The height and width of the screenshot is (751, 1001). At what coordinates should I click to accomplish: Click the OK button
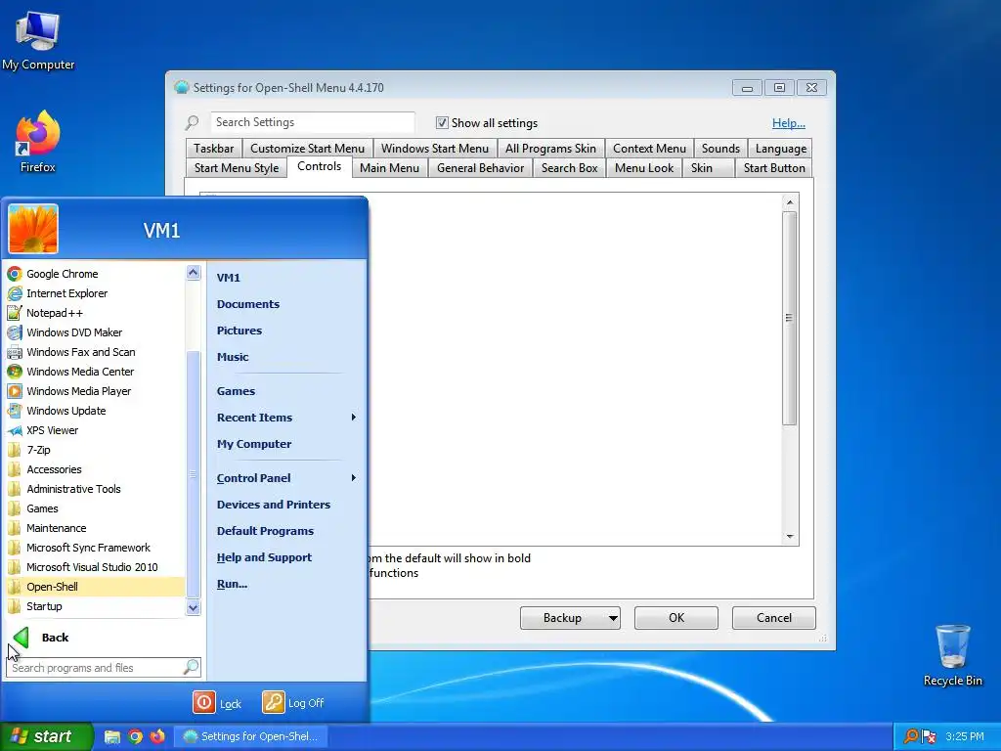(676, 618)
